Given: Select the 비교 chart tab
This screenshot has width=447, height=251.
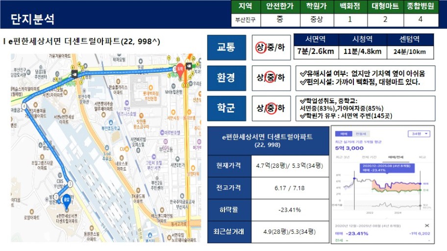Looking at the screenshot, I should click(422, 157).
